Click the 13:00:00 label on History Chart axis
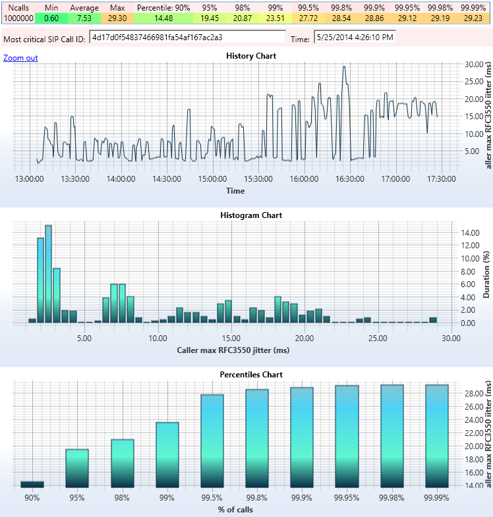This screenshot has width=493, height=517. [29, 178]
